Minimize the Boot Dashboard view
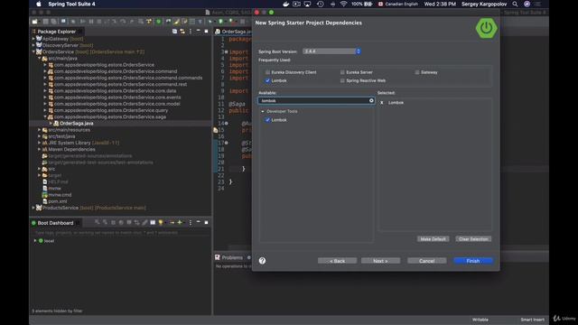 [x=199, y=222]
